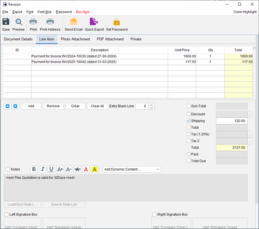Switch to the Private tab
Viewport: 259px width, 229px height.
[136, 39]
